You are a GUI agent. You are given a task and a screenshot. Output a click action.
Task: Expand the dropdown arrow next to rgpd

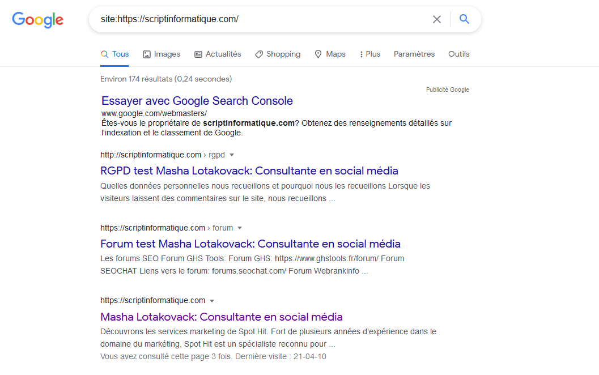(232, 155)
